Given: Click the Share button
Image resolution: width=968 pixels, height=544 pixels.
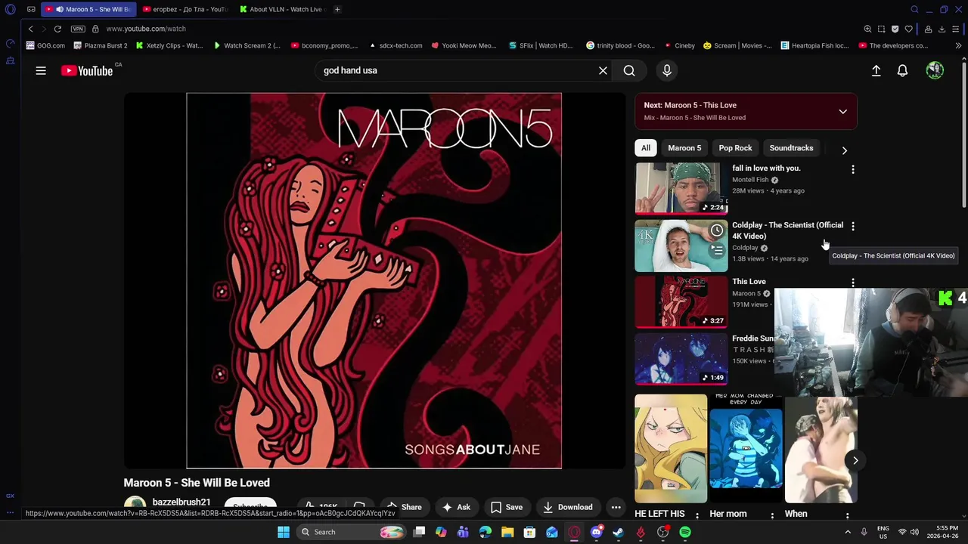Looking at the screenshot, I should [x=404, y=507].
